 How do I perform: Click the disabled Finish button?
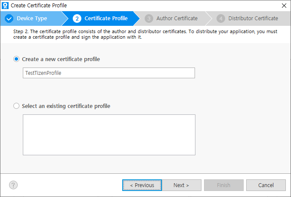click(x=224, y=185)
